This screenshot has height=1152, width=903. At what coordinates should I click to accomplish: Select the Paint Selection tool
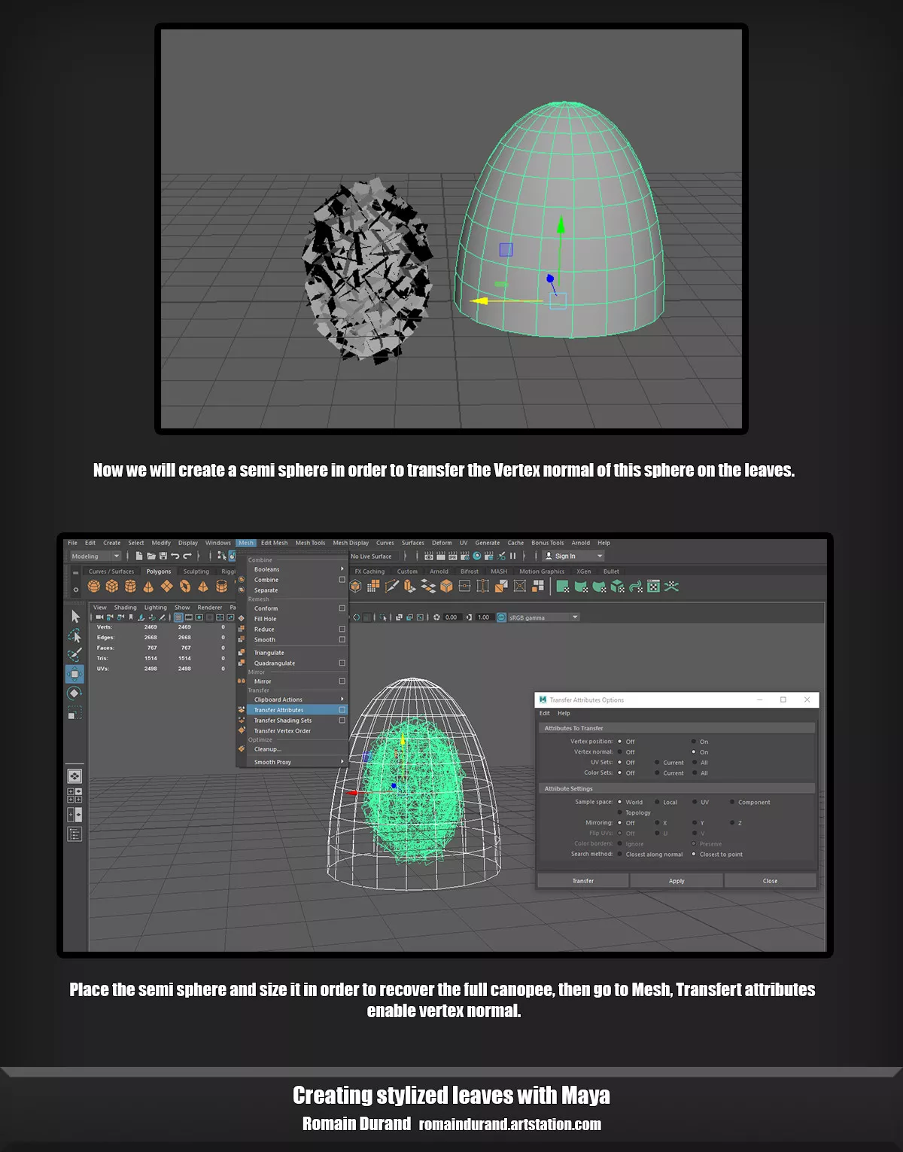tap(74, 655)
